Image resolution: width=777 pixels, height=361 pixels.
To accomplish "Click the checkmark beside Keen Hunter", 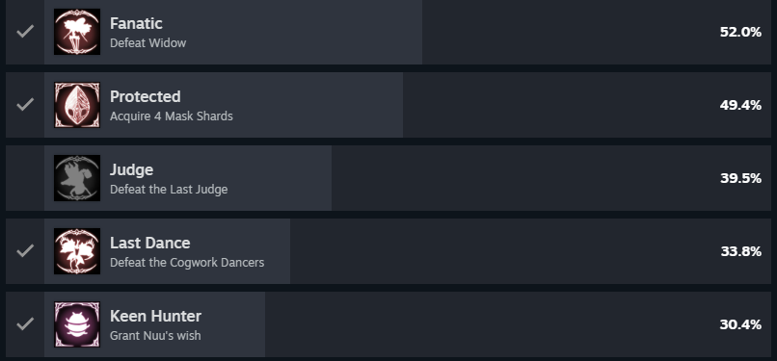I will tap(25, 324).
